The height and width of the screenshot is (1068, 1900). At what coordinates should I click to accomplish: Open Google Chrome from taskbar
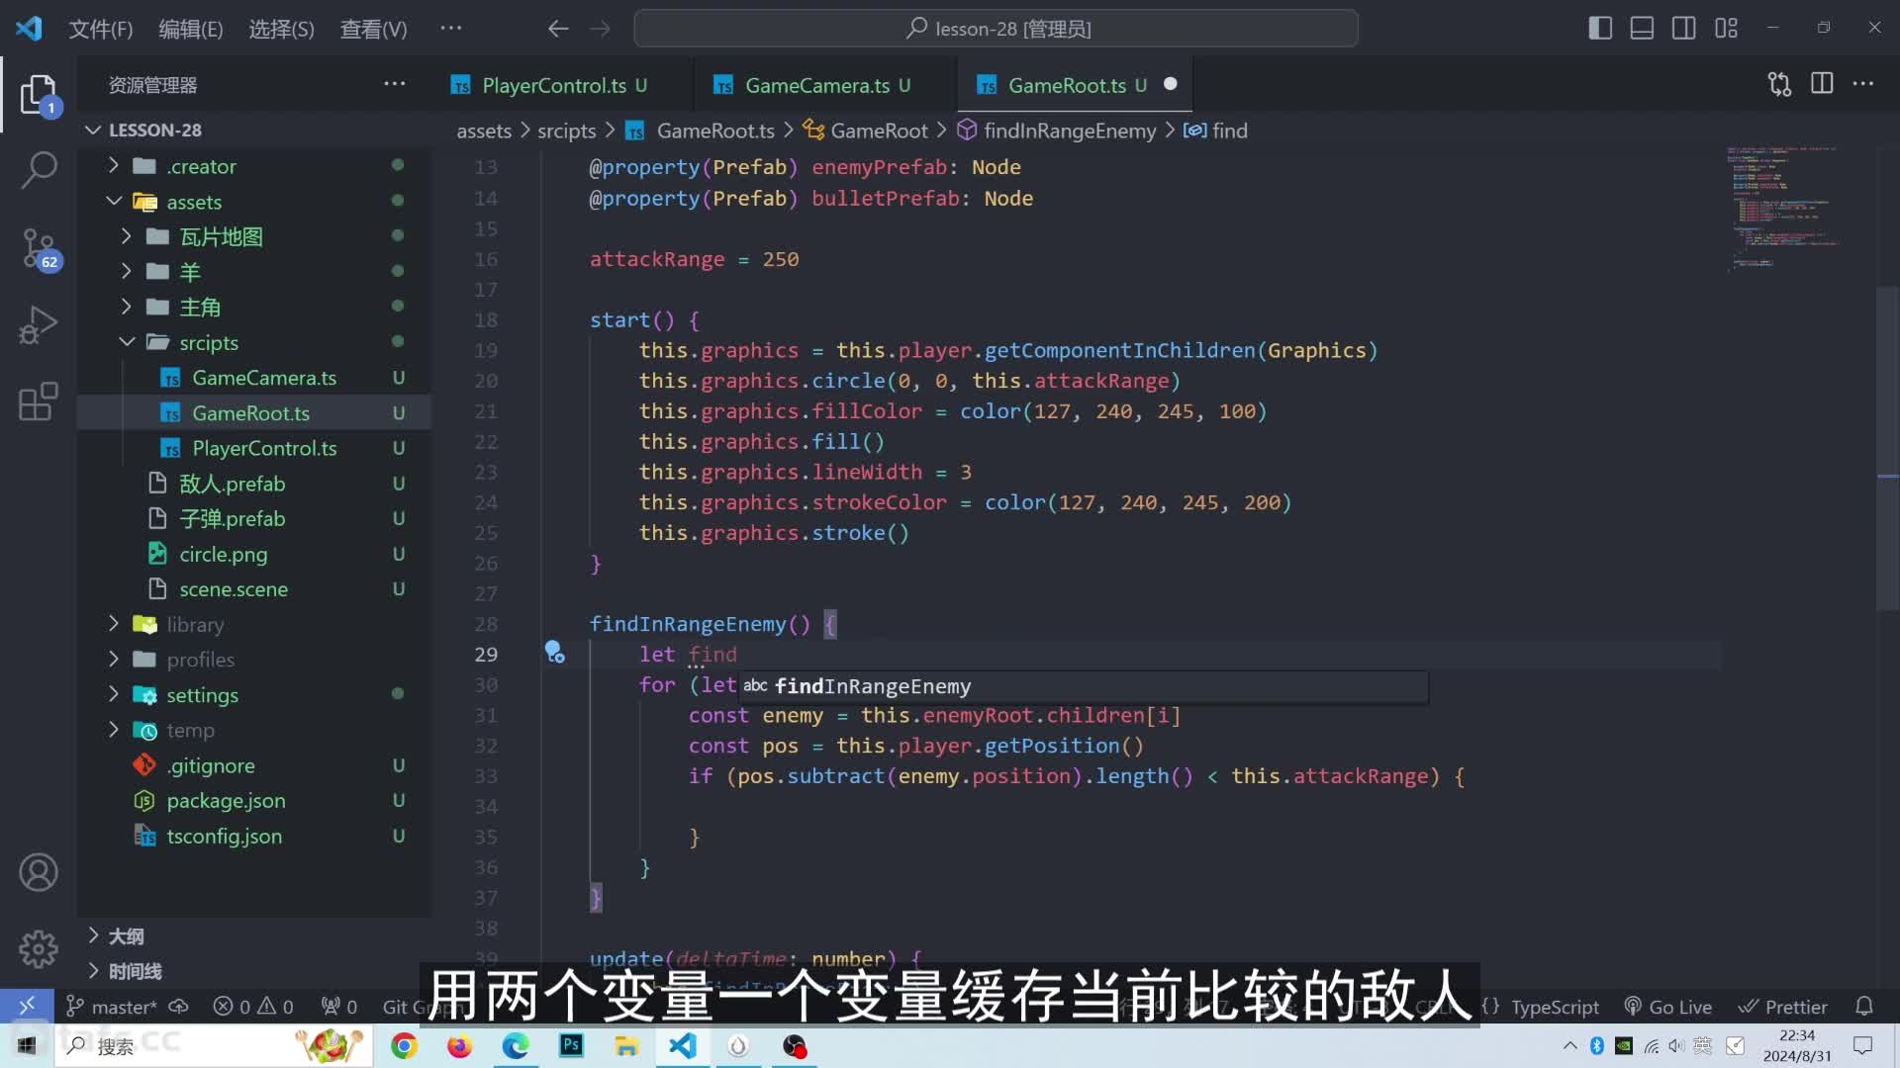[x=404, y=1045]
